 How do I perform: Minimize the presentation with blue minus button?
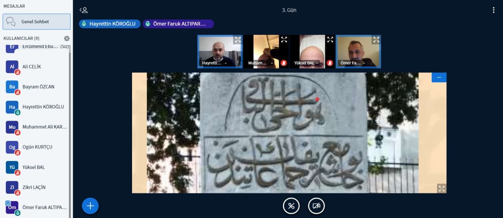[x=439, y=77]
